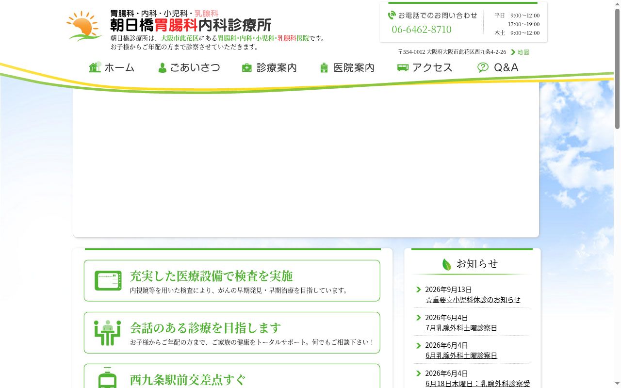Click the person icon beside ごあいさつ
This screenshot has height=388, width=621.
(x=163, y=68)
